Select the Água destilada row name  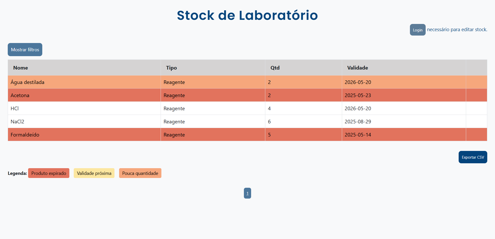coord(28,82)
